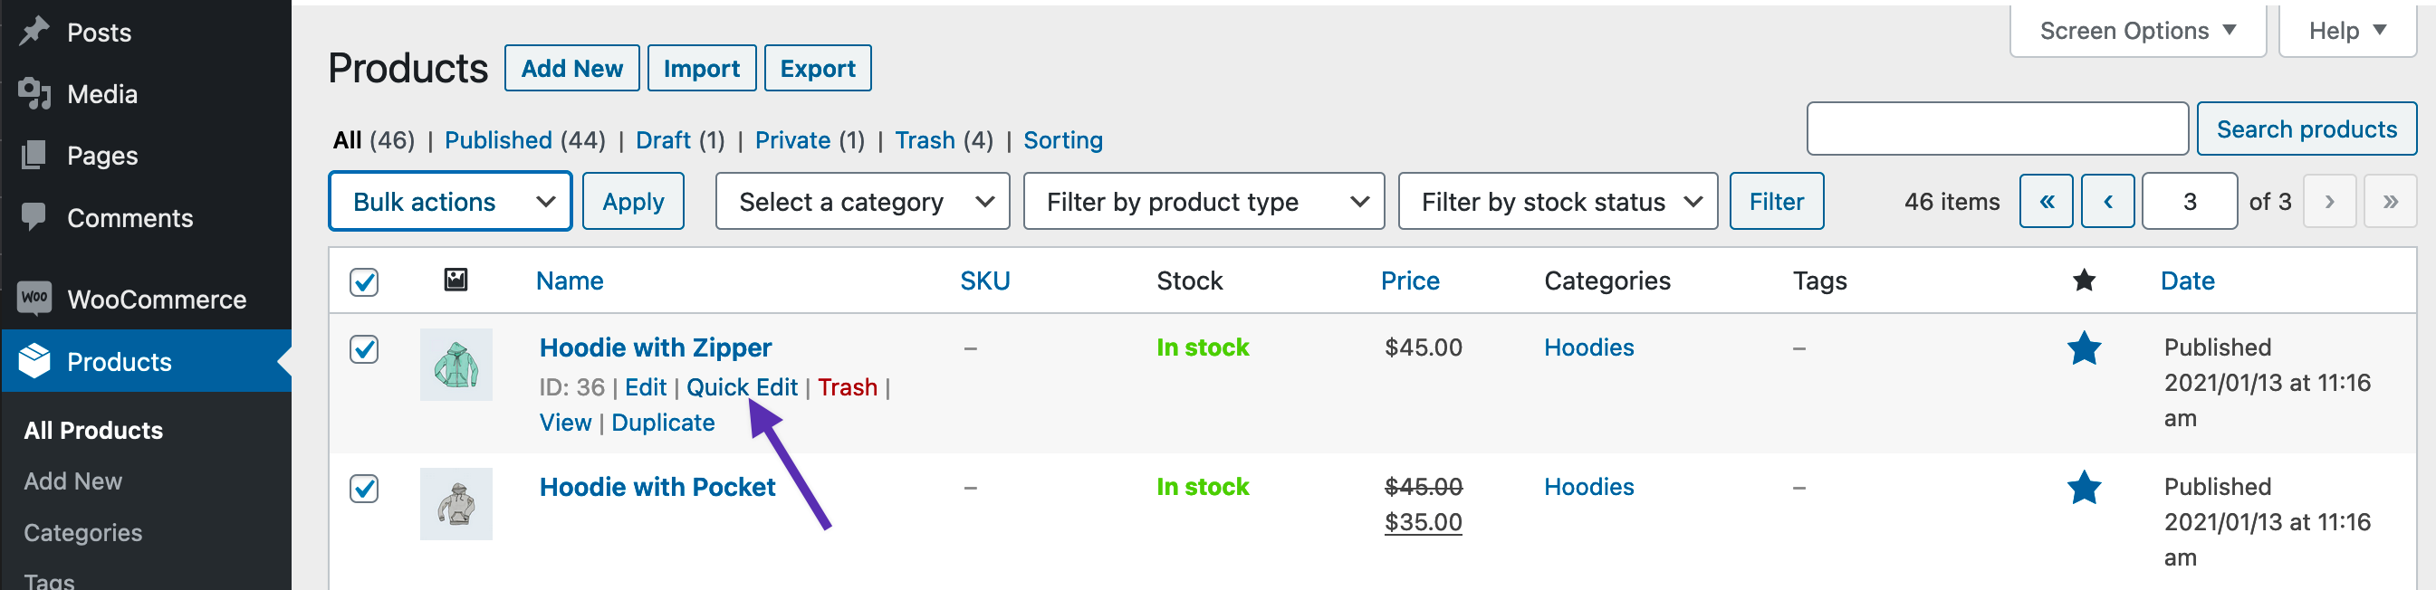This screenshot has width=2436, height=590.
Task: Click the image column header icon
Action: [455, 280]
